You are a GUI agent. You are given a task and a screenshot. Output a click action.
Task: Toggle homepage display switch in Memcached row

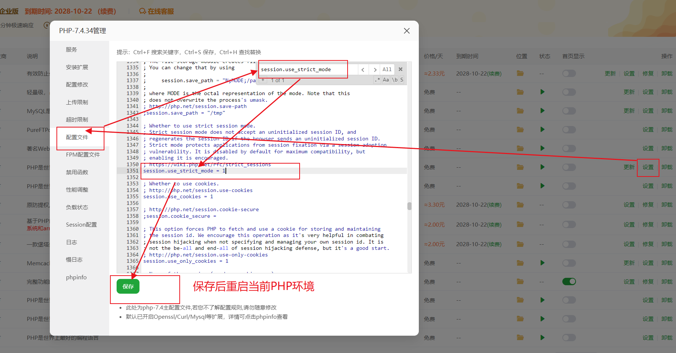569,263
